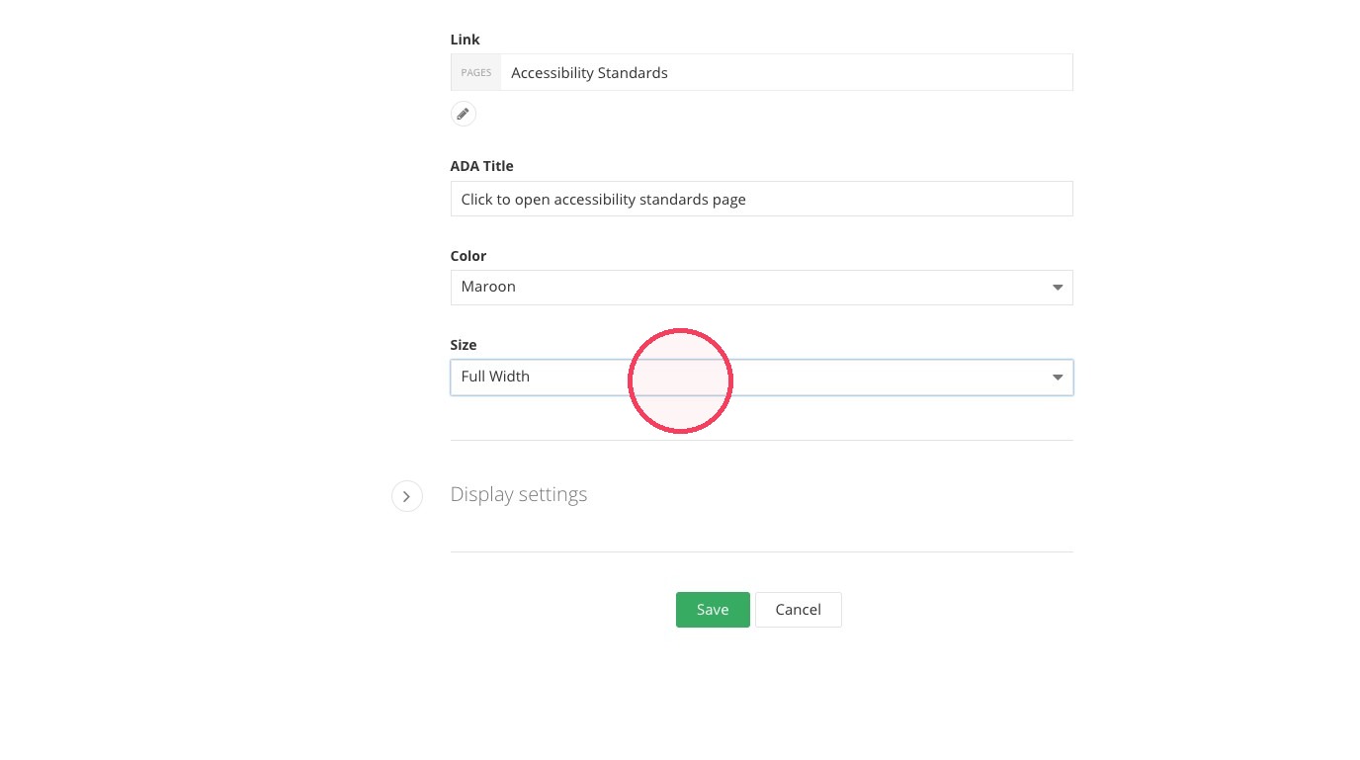
Task: Open the Color combo box
Action: [761, 288]
